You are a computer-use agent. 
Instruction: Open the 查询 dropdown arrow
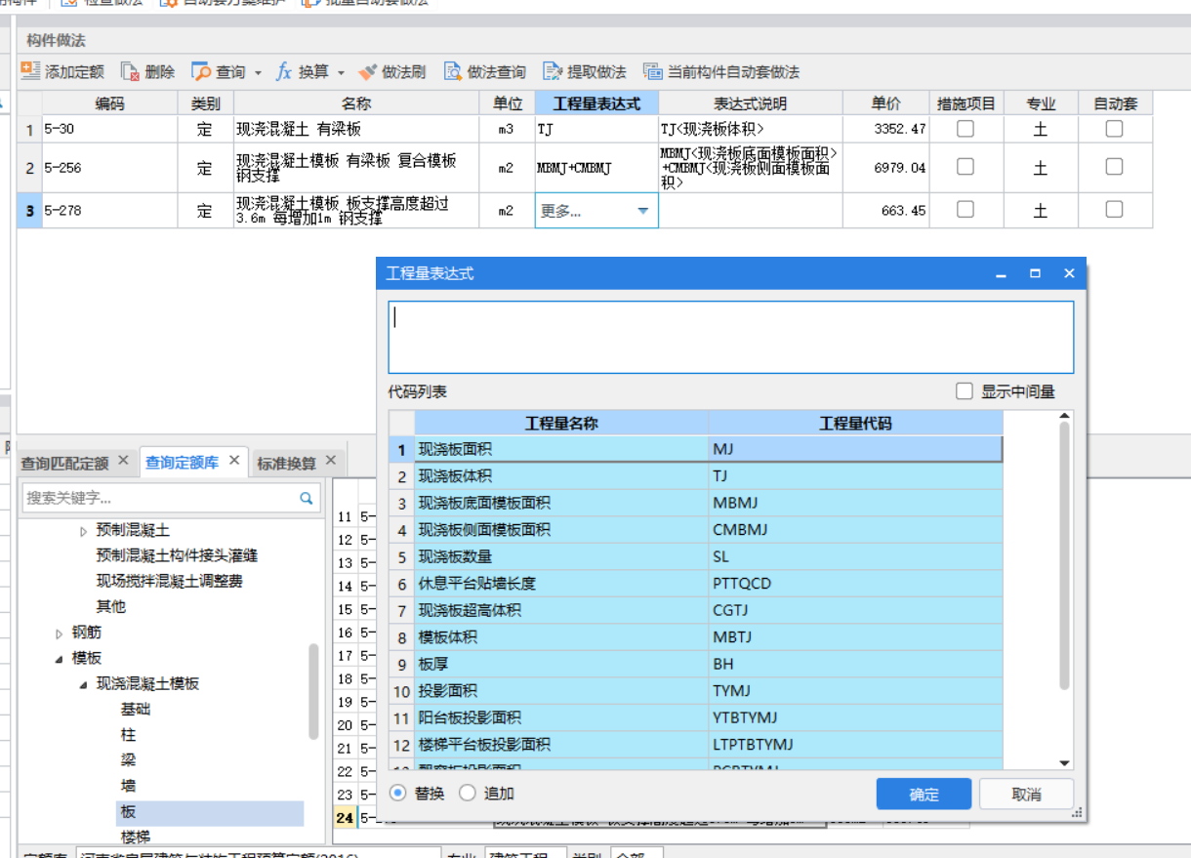[x=258, y=72]
